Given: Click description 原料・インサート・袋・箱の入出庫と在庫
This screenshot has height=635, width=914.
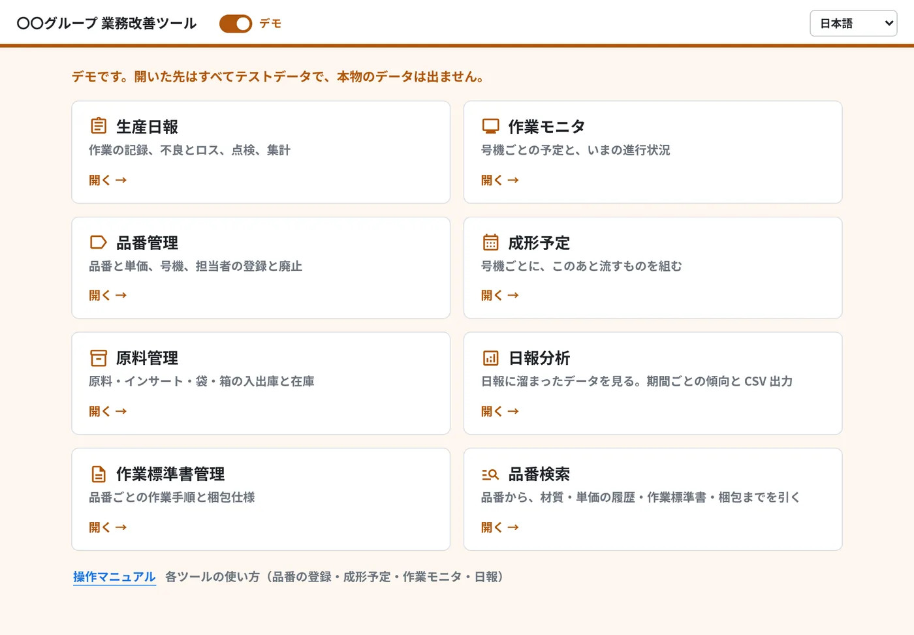Looking at the screenshot, I should pos(202,381).
